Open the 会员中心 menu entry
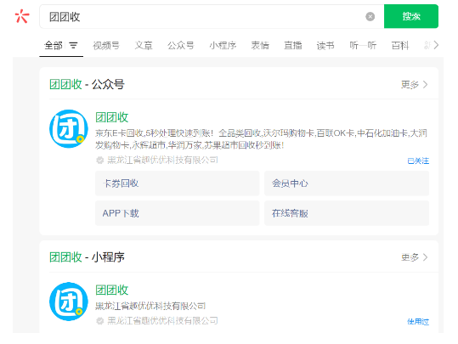This screenshot has height=344, width=458. 347,183
